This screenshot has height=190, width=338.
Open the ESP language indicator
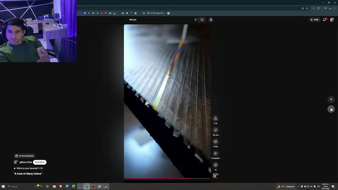tap(318, 187)
